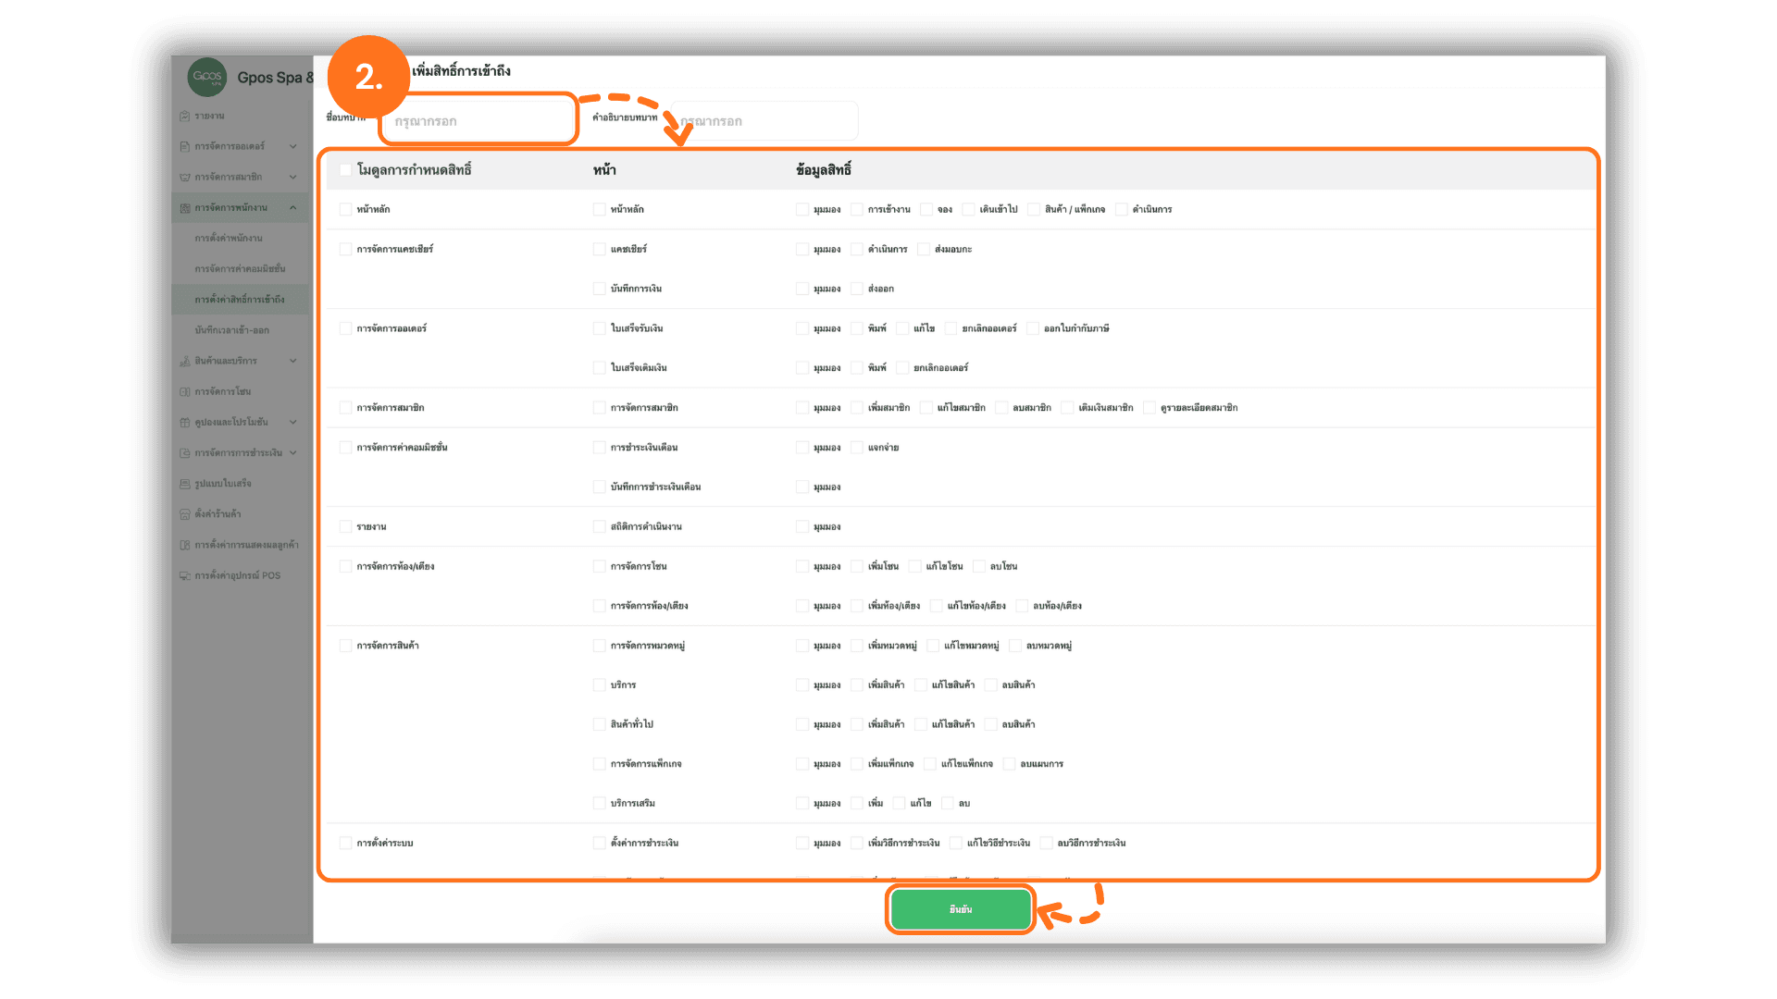This screenshot has height=999, width=1777.
Task: Click the green ยืนยัน confirm button
Action: click(x=961, y=909)
